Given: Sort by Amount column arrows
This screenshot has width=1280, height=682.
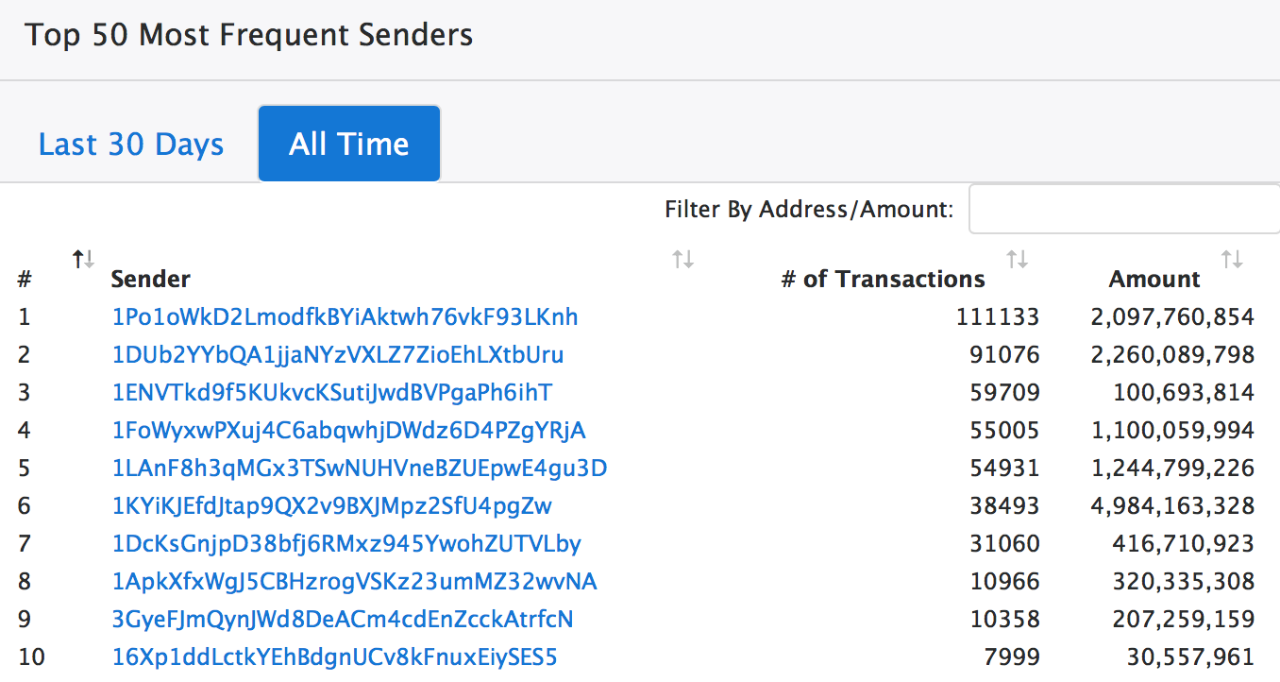Looking at the screenshot, I should [x=1232, y=259].
